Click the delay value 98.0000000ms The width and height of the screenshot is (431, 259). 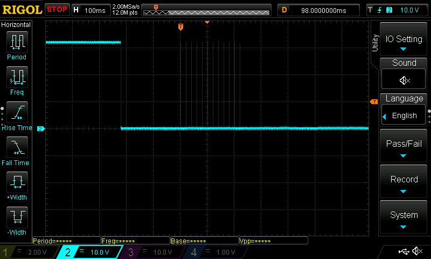324,10
